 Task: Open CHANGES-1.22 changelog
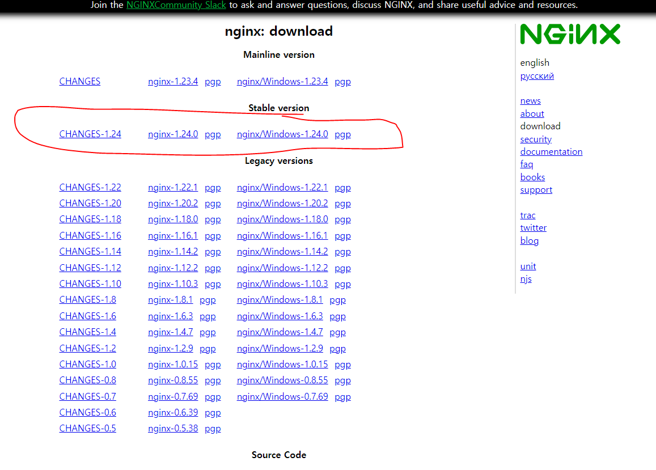point(90,187)
